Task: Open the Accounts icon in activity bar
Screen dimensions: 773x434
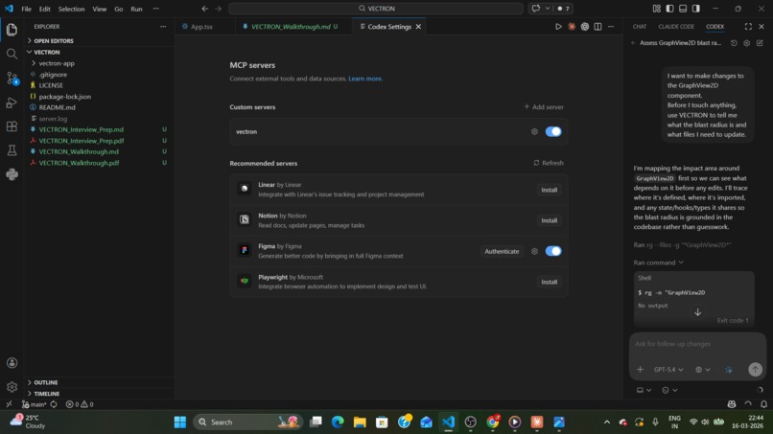Action: (12, 363)
